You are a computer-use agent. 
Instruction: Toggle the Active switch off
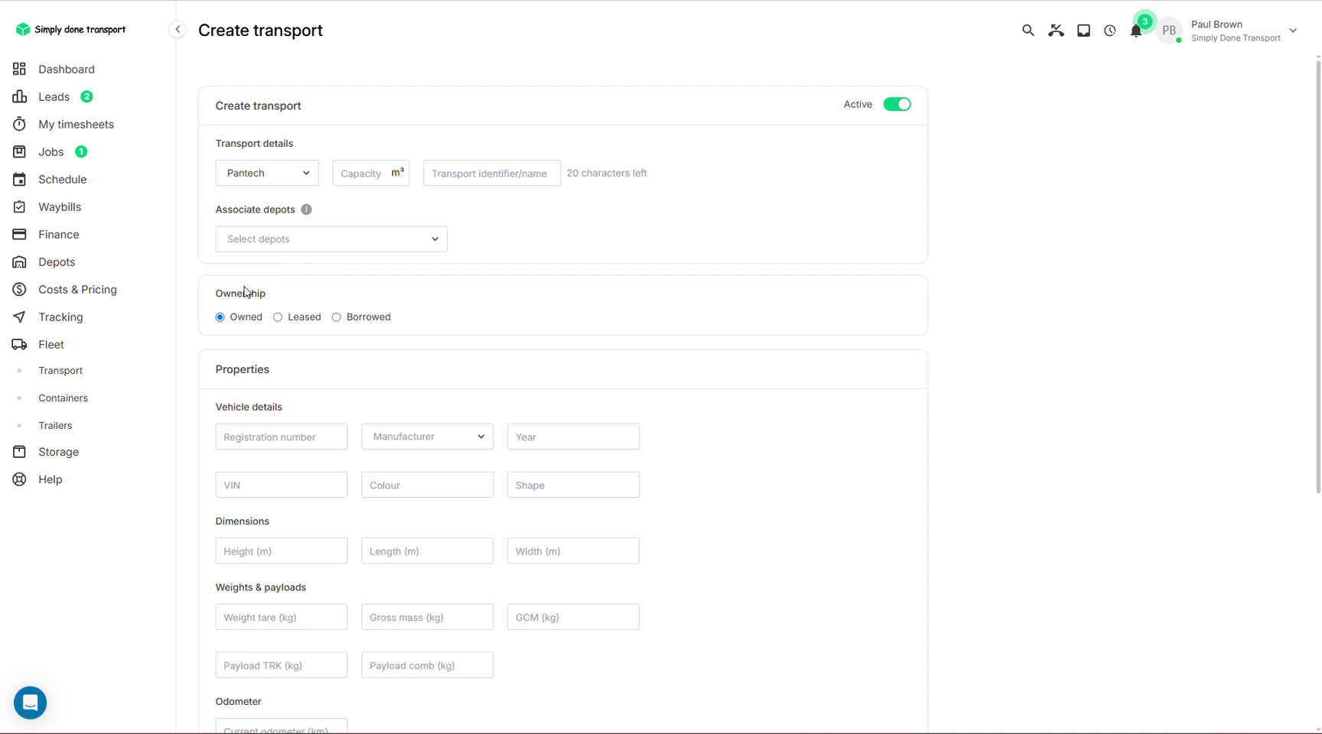(x=897, y=104)
